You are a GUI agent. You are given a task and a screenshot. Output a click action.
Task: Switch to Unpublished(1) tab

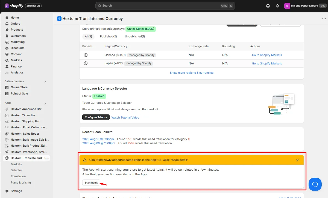[135, 36]
